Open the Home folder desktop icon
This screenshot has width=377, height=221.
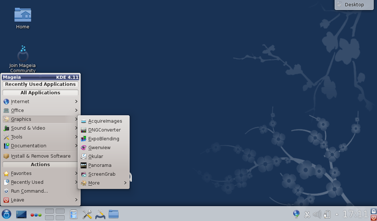click(x=23, y=16)
